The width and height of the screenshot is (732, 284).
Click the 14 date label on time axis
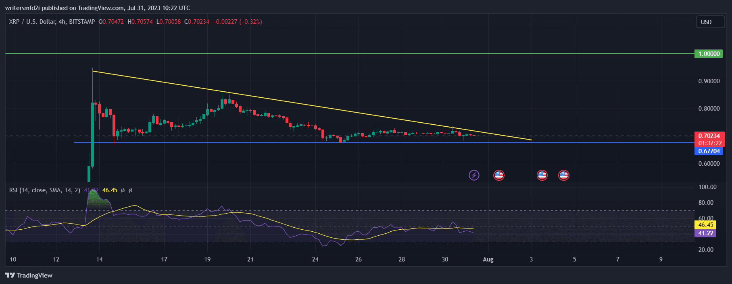click(99, 259)
